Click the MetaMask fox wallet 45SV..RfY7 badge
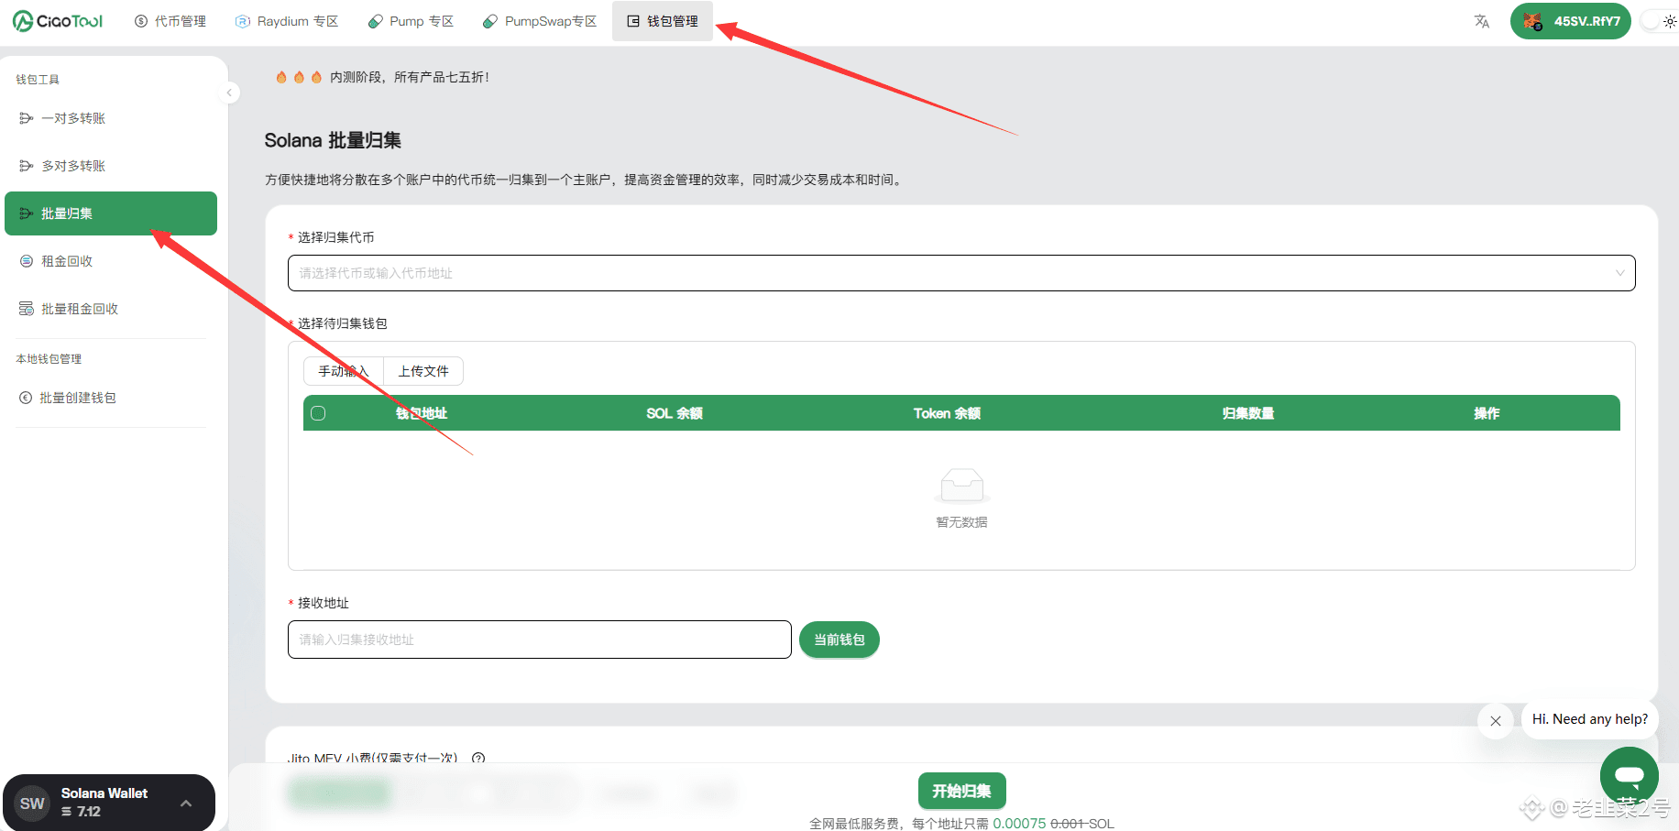Screen dimensions: 1679x831 (x=1571, y=20)
